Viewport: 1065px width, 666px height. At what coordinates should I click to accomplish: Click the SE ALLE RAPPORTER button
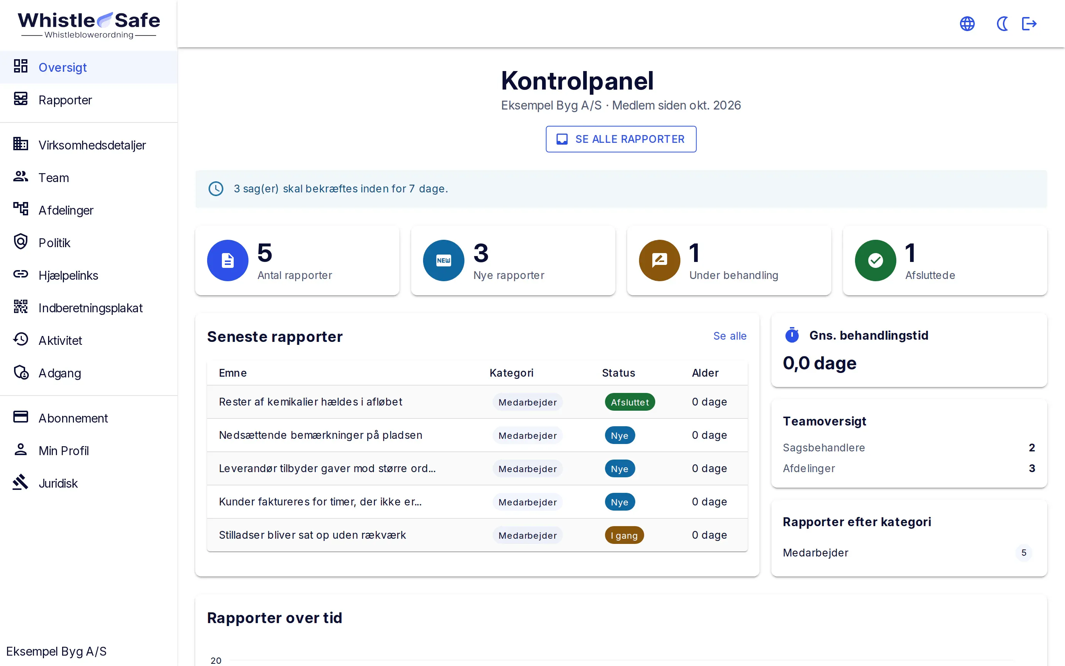tap(621, 139)
